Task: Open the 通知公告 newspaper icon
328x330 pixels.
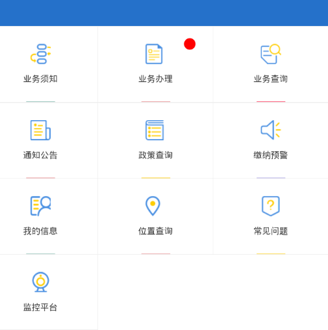Action: pyautogui.click(x=40, y=130)
